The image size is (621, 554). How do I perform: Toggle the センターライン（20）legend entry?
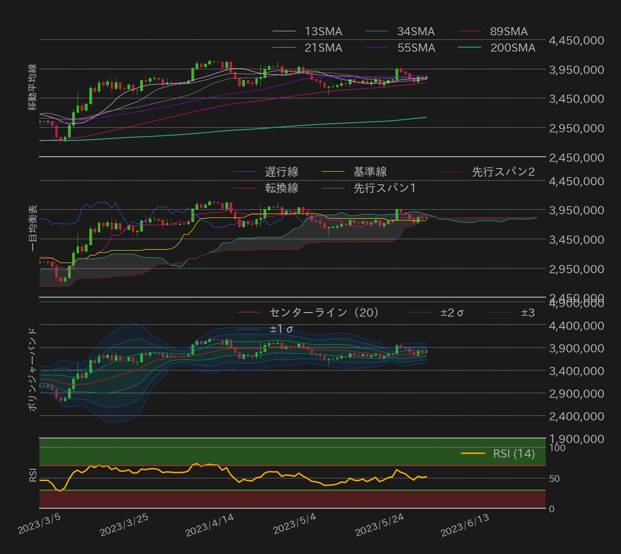(323, 312)
